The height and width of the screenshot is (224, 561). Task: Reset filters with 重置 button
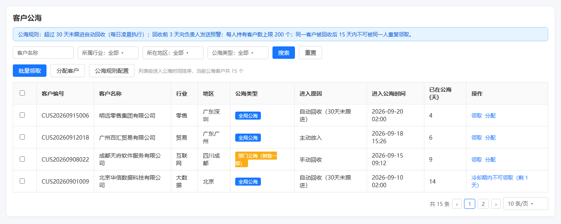coord(311,53)
